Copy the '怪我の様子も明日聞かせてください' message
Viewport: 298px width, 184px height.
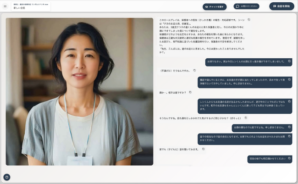pyautogui.click(x=289, y=158)
